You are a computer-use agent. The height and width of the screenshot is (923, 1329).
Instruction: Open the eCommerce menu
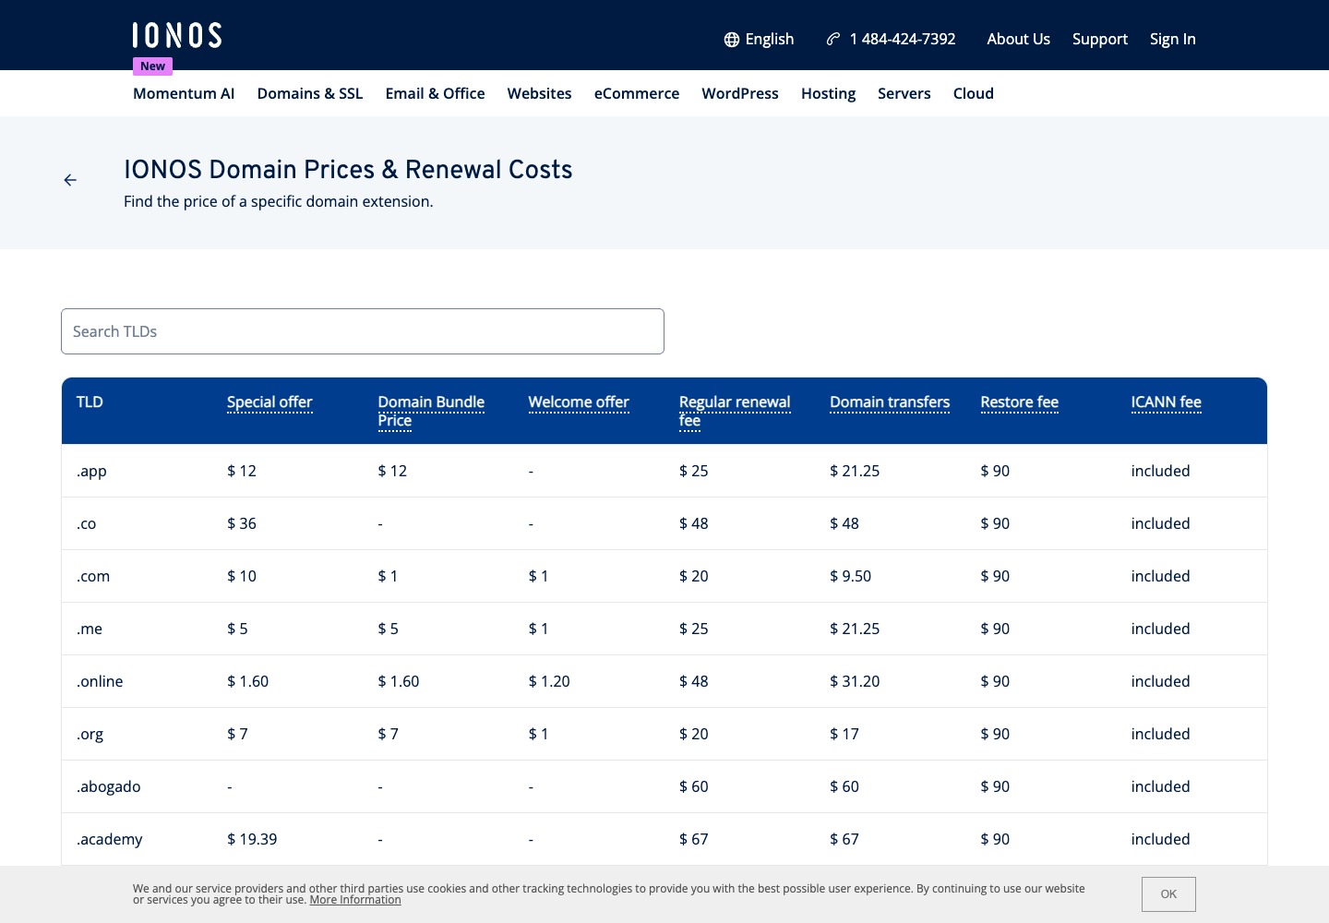click(637, 93)
